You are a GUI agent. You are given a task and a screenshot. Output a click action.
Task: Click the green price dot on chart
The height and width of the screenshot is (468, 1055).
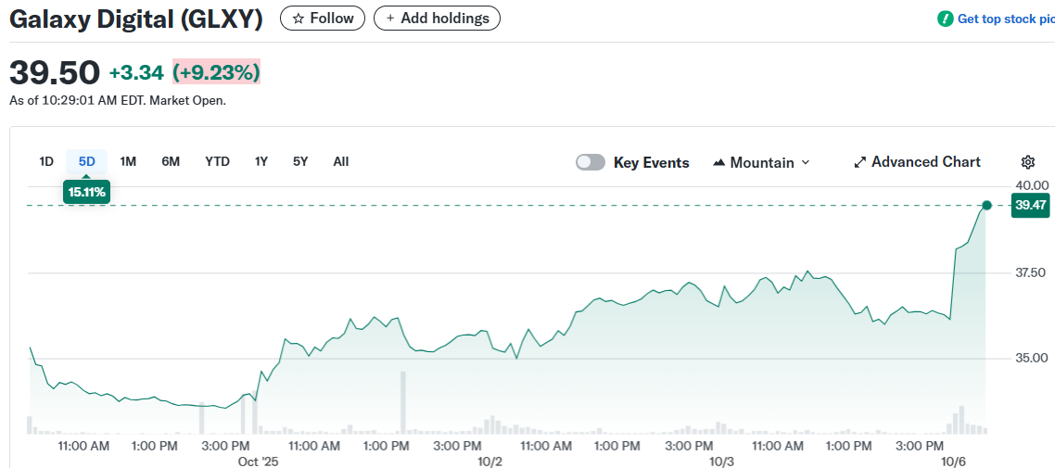pyautogui.click(x=986, y=205)
